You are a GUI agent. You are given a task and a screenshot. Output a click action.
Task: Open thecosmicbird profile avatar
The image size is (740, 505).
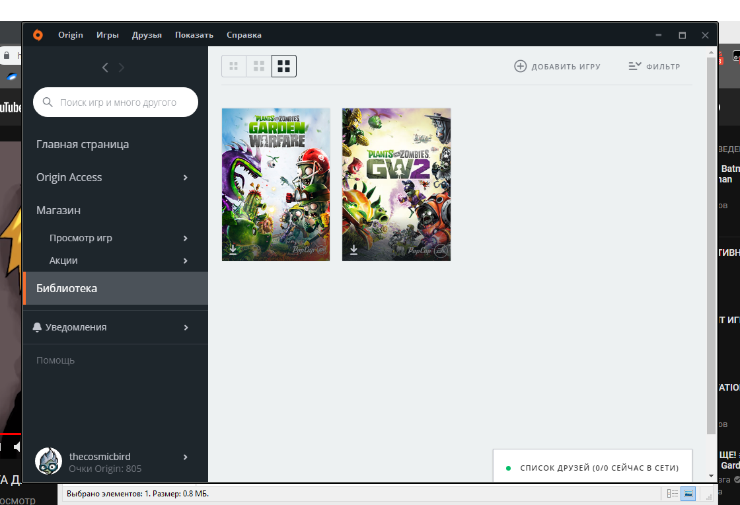(49, 461)
